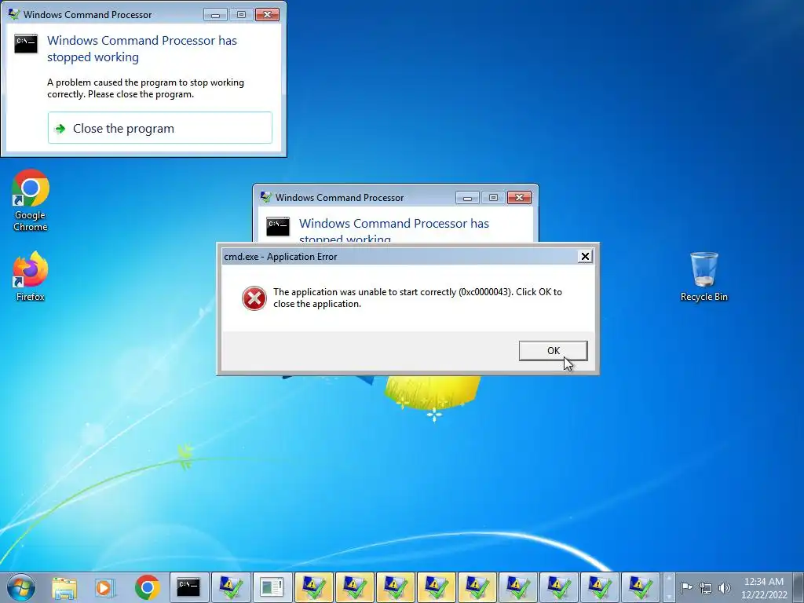Click the title bar icon of top-left Windows Command Processor window
804x603 pixels.
click(14, 14)
